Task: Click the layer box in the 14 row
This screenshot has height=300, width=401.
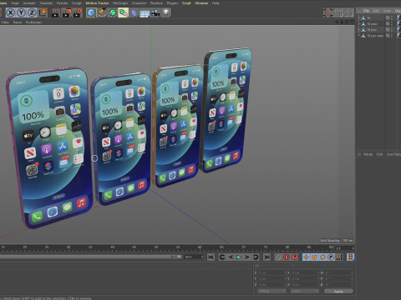Action: pos(388,17)
